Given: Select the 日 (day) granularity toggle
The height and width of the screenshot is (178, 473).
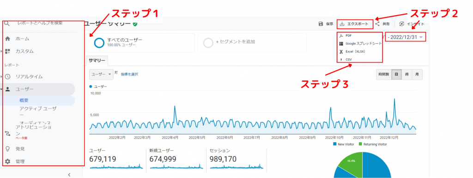Looking at the screenshot, I should (x=396, y=75).
